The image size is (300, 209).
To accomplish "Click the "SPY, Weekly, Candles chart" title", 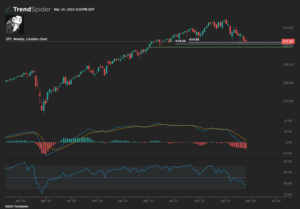I will pyautogui.click(x=26, y=39).
